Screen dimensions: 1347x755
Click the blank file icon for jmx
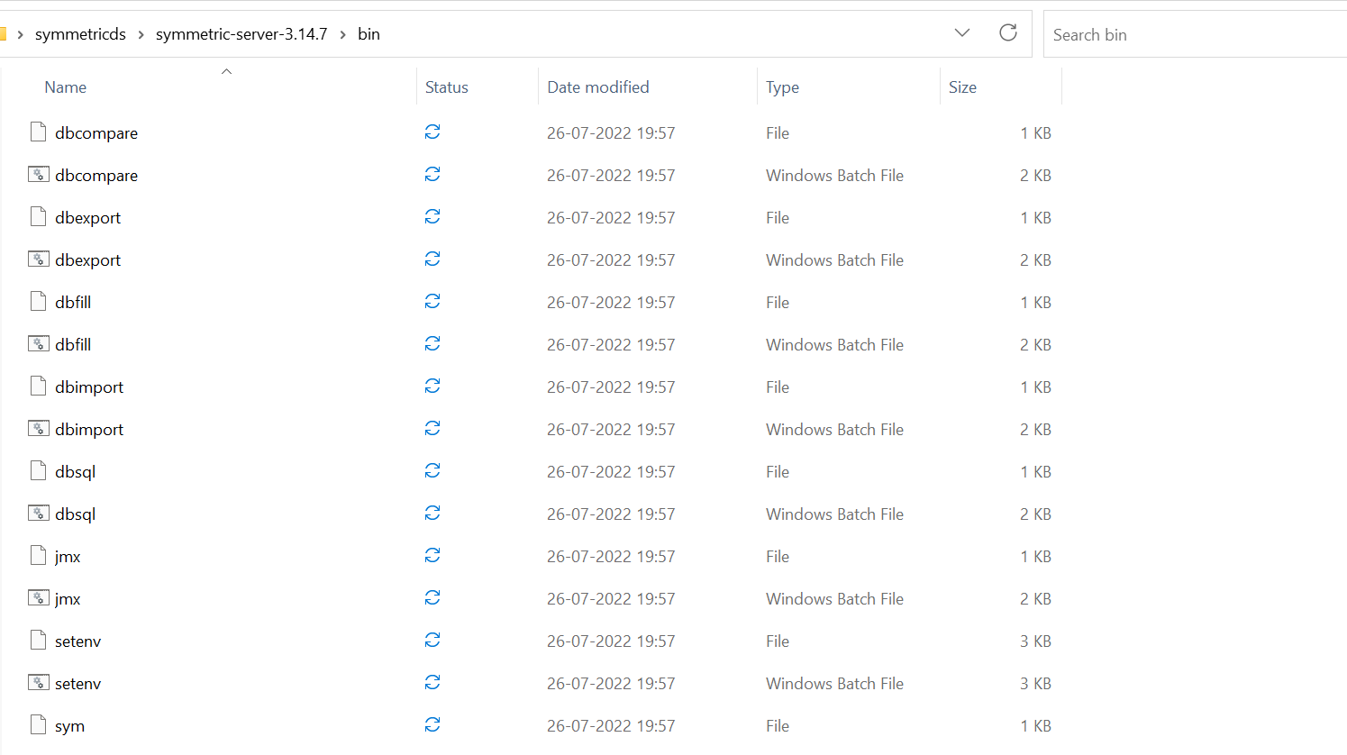pos(38,556)
